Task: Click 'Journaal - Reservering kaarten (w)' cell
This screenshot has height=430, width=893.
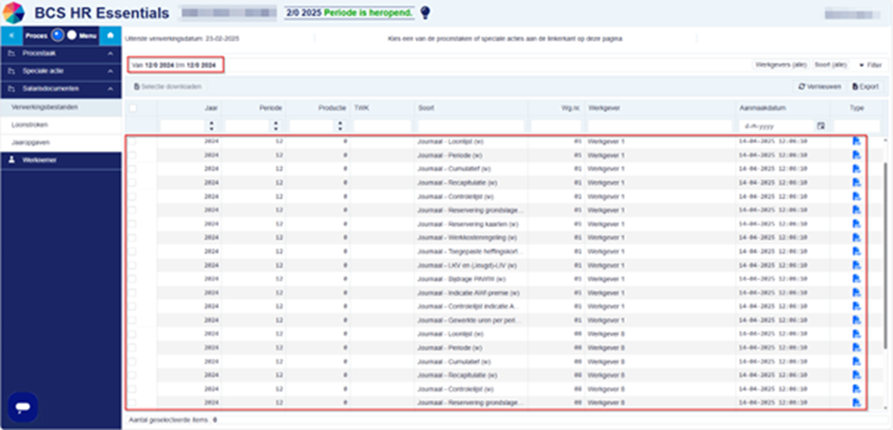Action: point(468,223)
